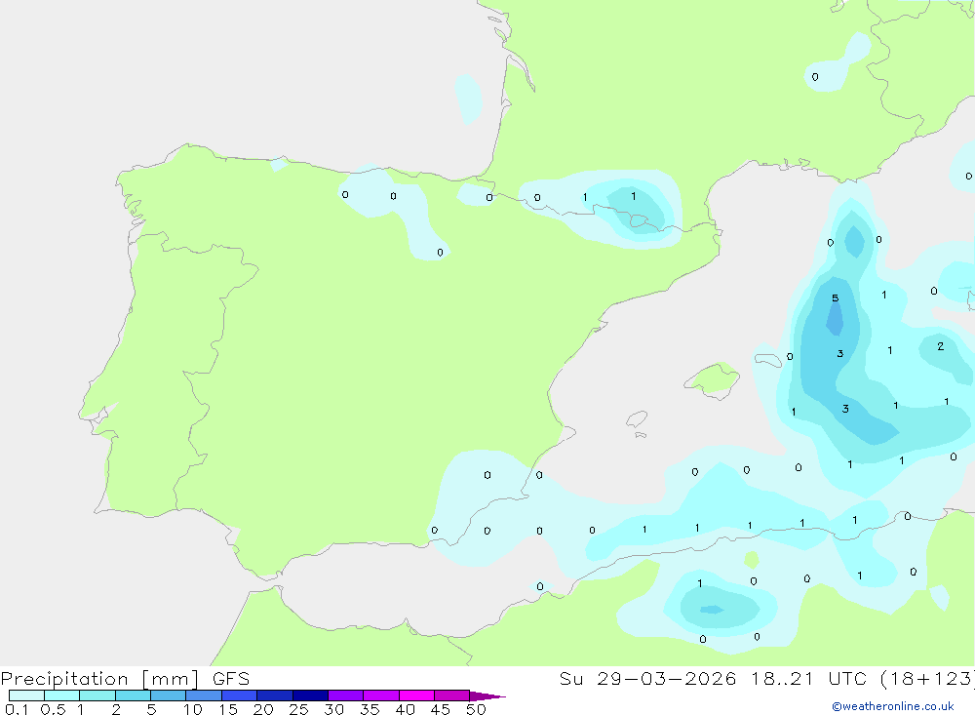Click the over-50 arrow end of legend
The height and width of the screenshot is (715, 975).
[x=487, y=695]
